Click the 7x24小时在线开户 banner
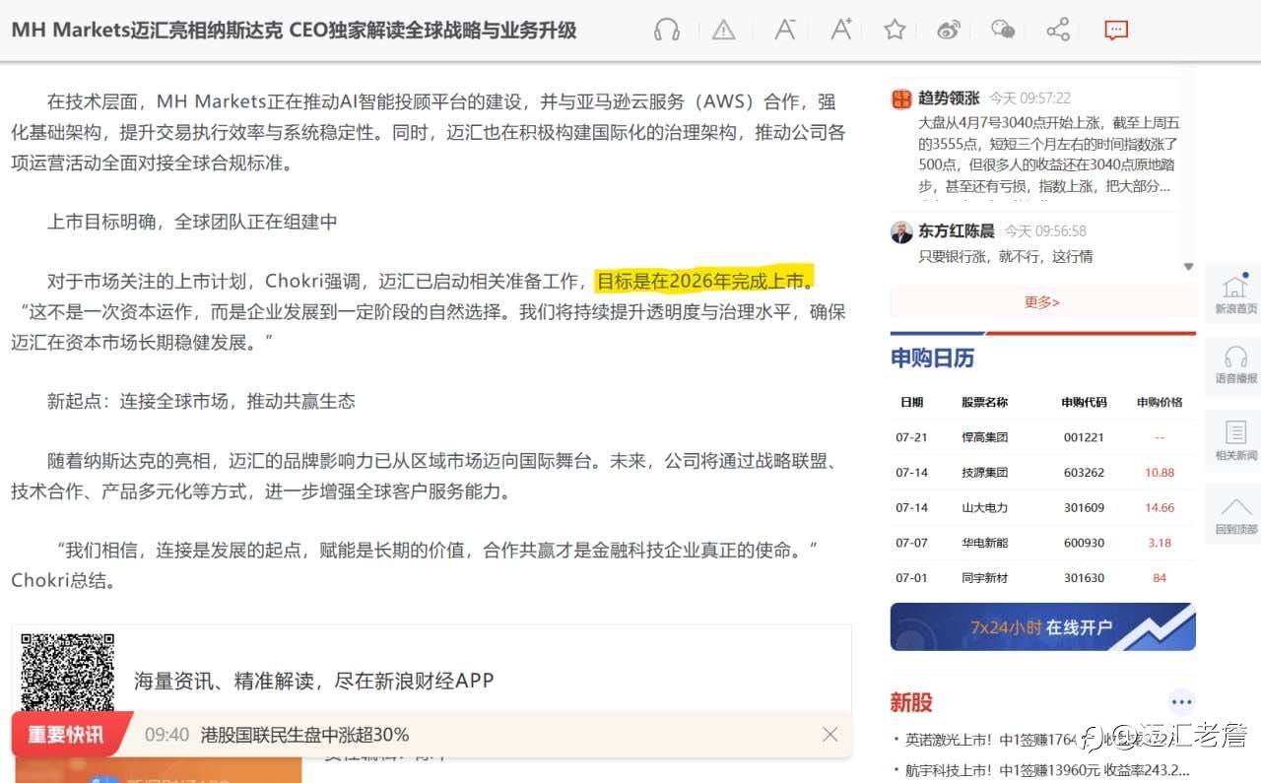Viewport: 1261px width, 783px height. (x=1042, y=627)
